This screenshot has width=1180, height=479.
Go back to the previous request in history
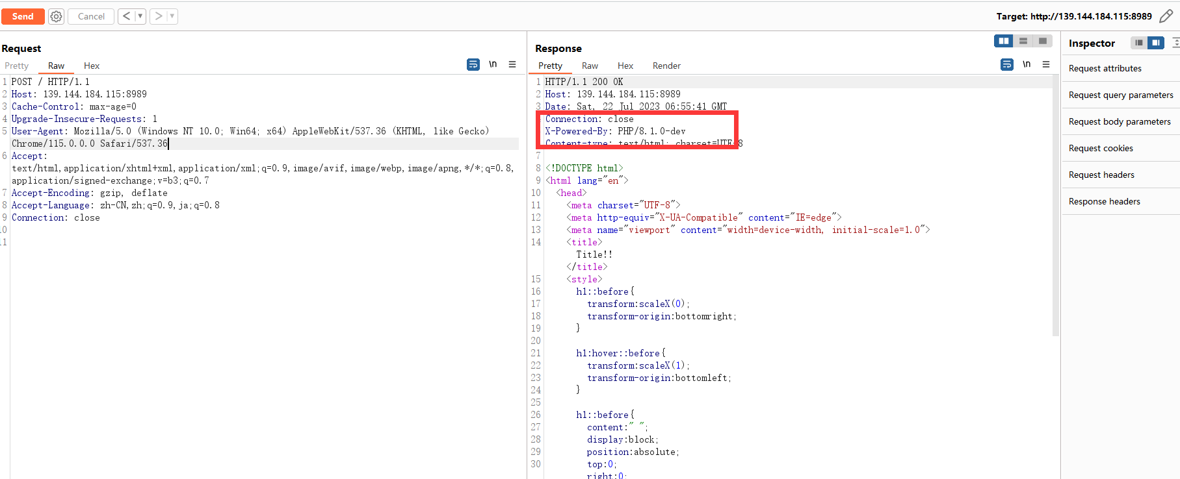coord(126,16)
